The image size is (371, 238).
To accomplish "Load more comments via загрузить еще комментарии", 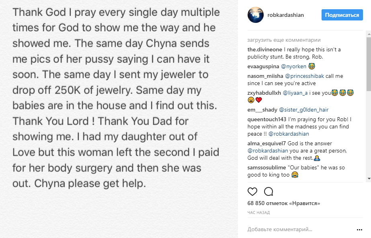I will click(284, 40).
